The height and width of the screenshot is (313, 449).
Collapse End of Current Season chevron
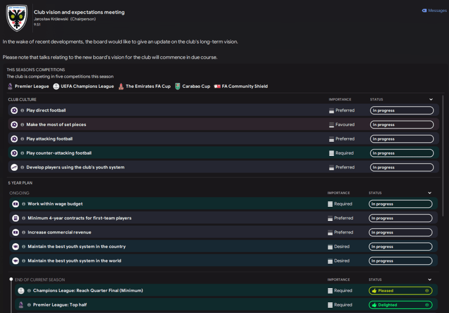[x=430, y=280]
